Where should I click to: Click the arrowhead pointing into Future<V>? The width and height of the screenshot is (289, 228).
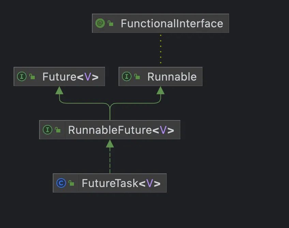[59, 90]
